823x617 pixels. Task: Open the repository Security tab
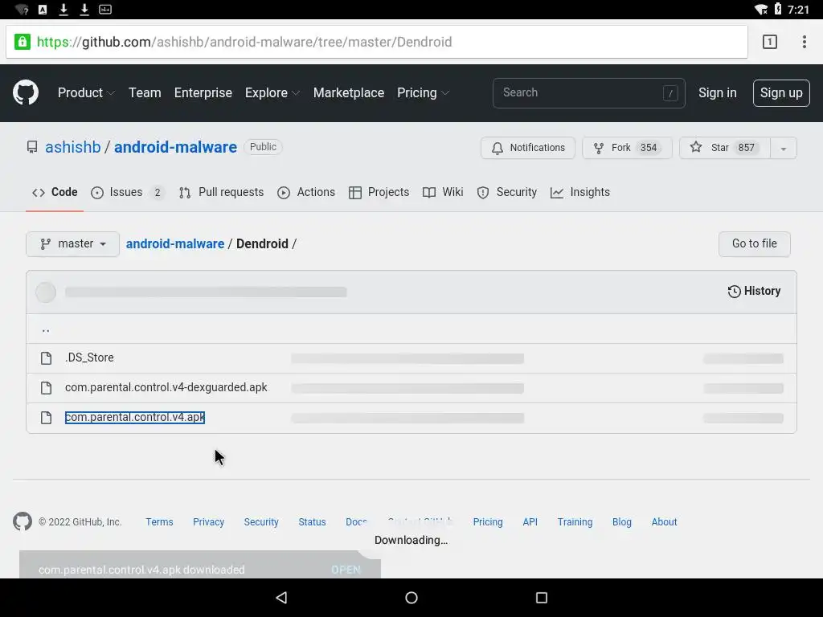(x=506, y=192)
